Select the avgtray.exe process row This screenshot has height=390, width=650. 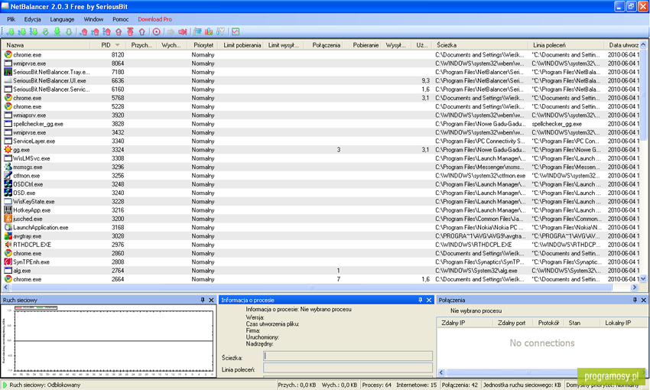point(321,236)
